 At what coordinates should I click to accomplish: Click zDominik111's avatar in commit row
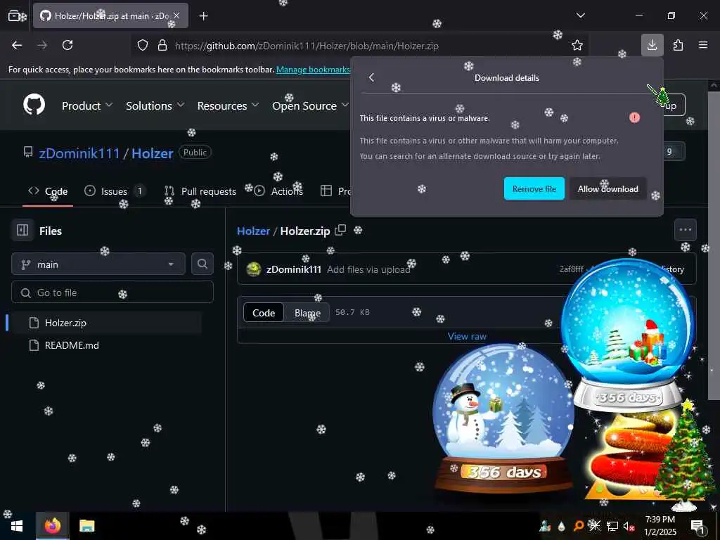(x=254, y=269)
